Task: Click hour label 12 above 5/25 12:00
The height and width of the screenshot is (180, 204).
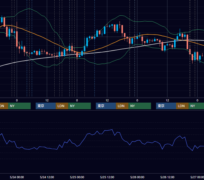Action: click(x=107, y=100)
